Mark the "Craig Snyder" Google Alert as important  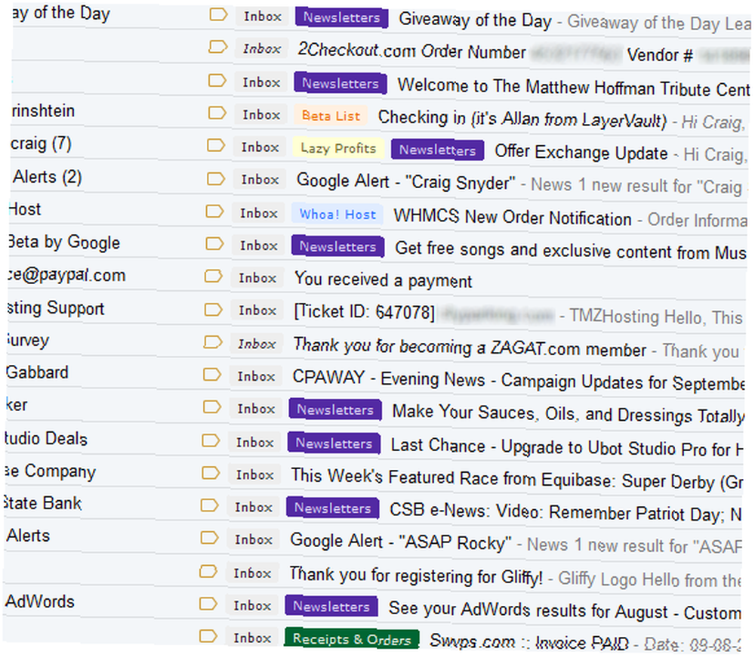click(216, 179)
